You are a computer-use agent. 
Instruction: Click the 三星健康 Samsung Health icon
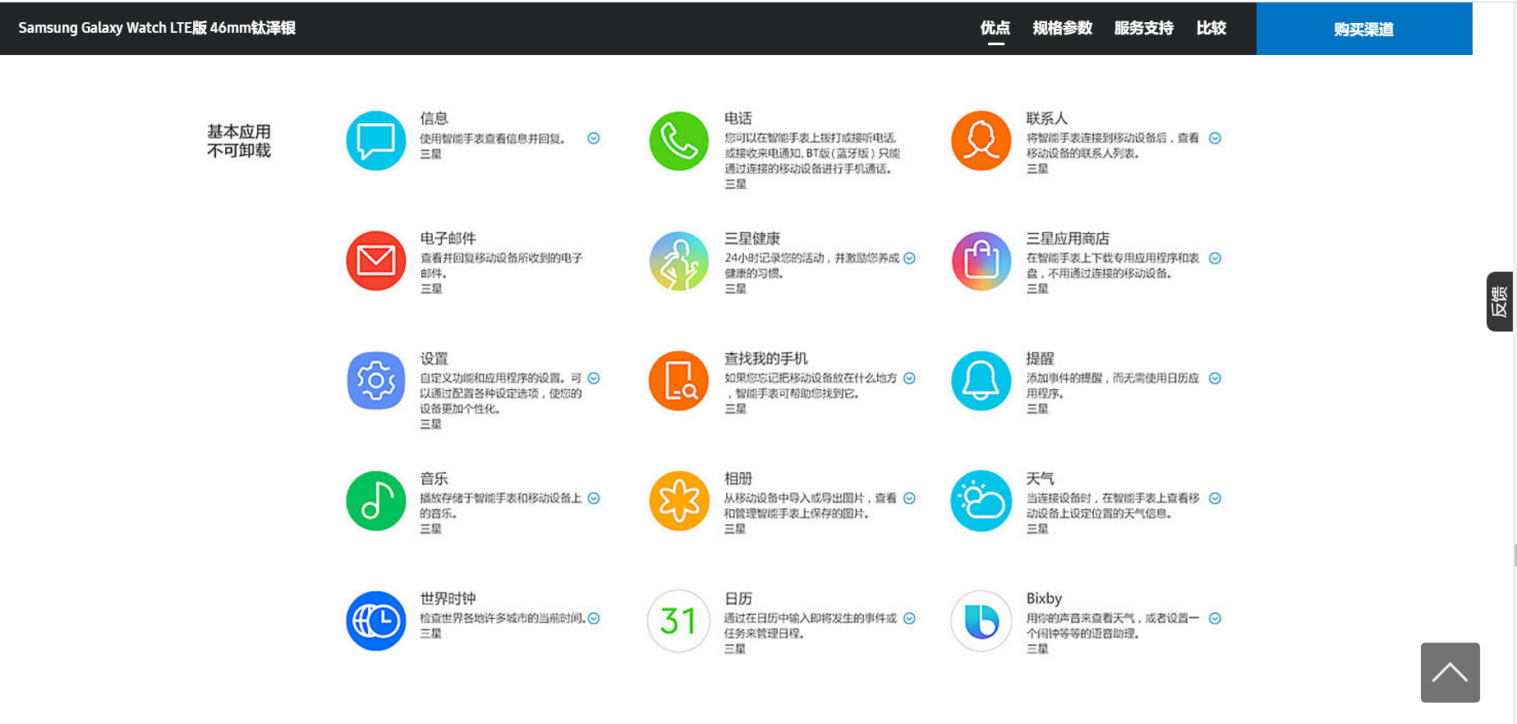coord(679,261)
